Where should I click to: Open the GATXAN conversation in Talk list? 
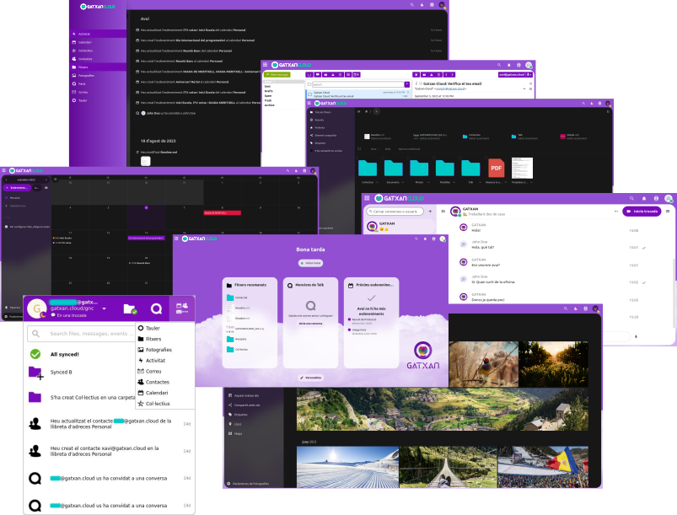(x=400, y=226)
